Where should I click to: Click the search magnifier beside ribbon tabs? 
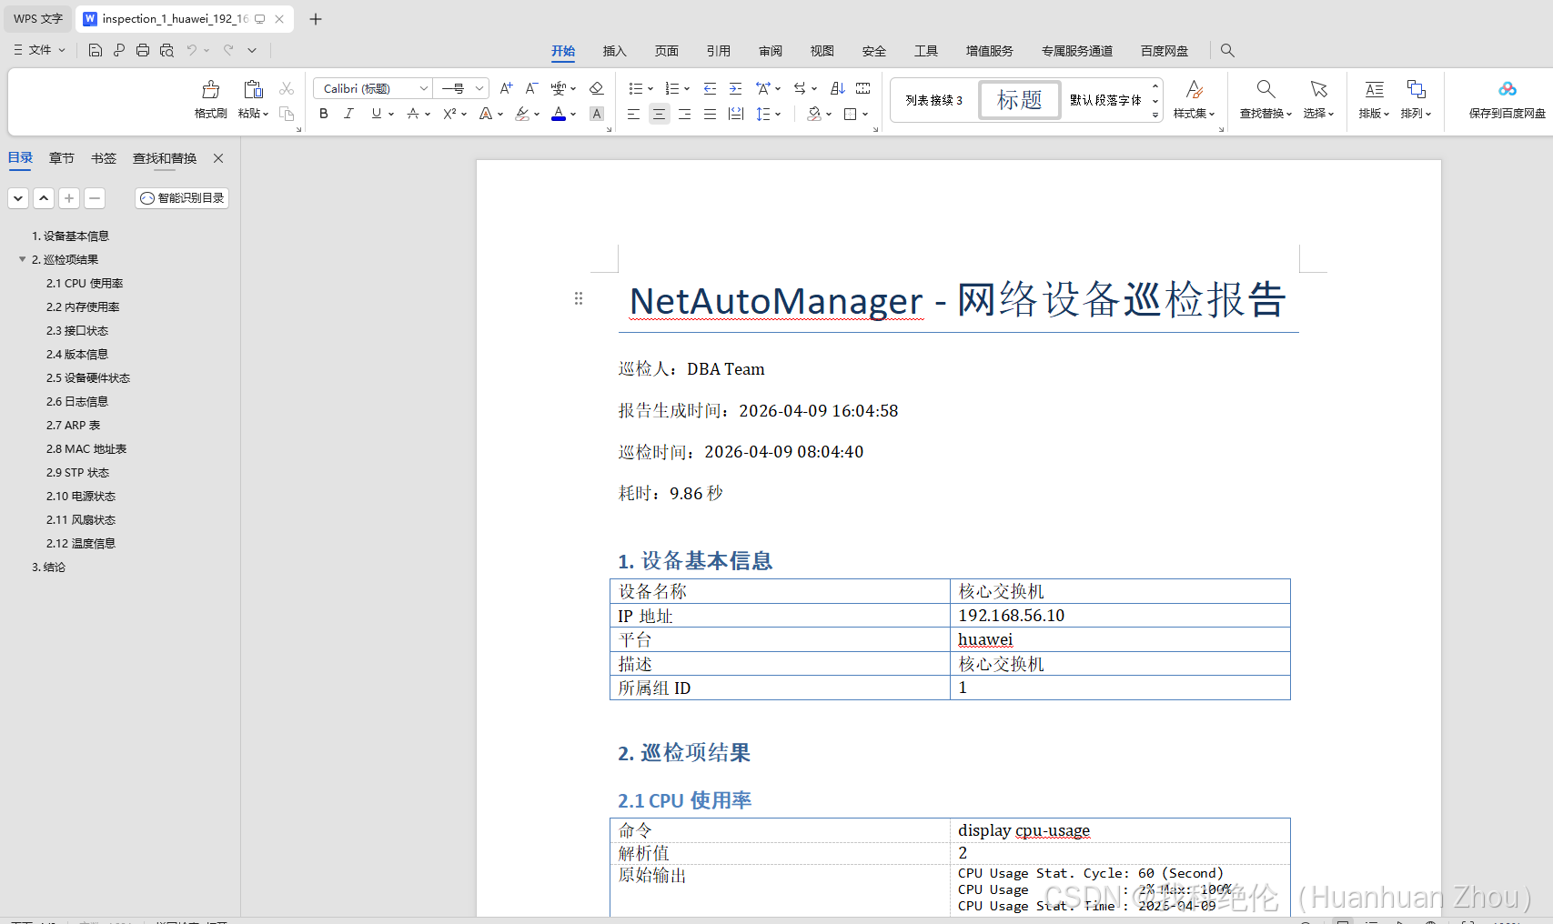[1227, 51]
